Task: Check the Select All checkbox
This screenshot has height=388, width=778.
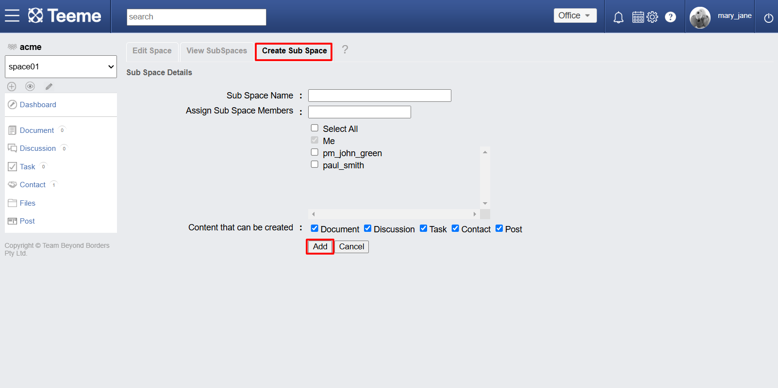Action: [x=315, y=128]
